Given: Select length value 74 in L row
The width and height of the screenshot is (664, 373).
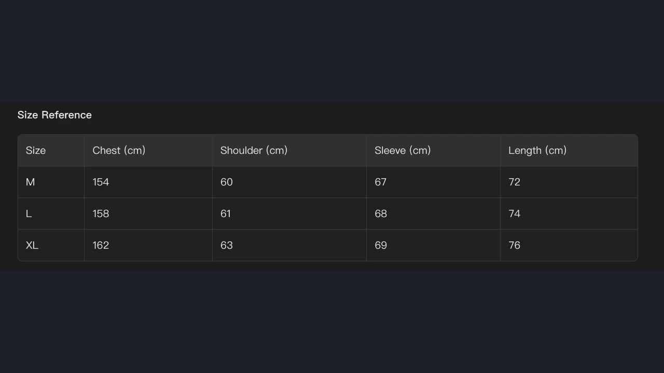Looking at the screenshot, I should [x=514, y=213].
